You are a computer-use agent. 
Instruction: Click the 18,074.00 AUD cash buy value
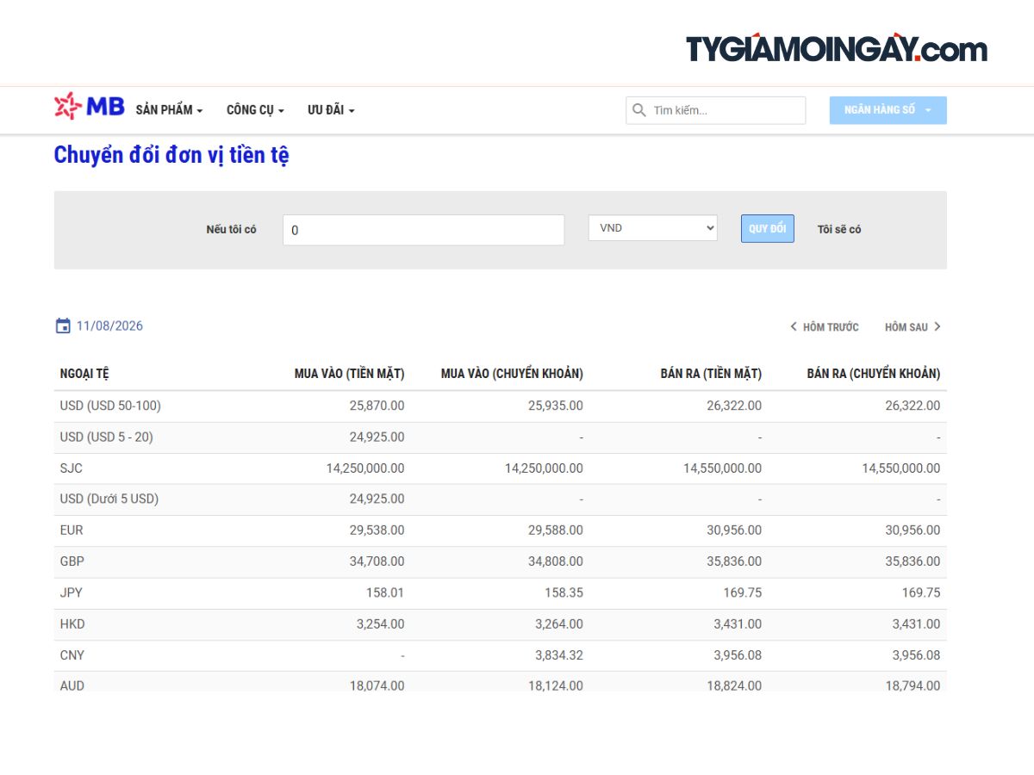377,685
